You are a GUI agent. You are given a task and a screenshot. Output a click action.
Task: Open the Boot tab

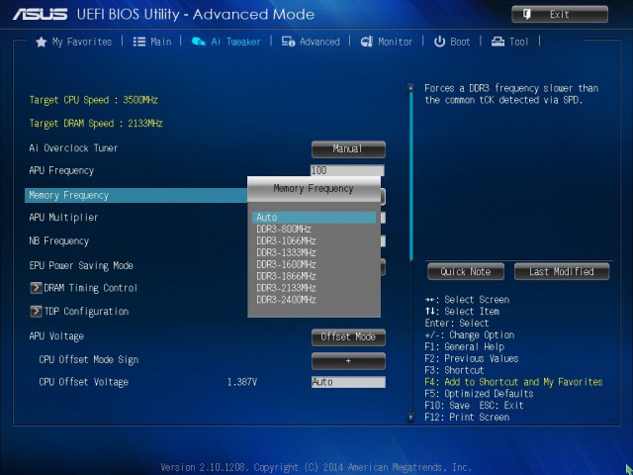pyautogui.click(x=452, y=42)
